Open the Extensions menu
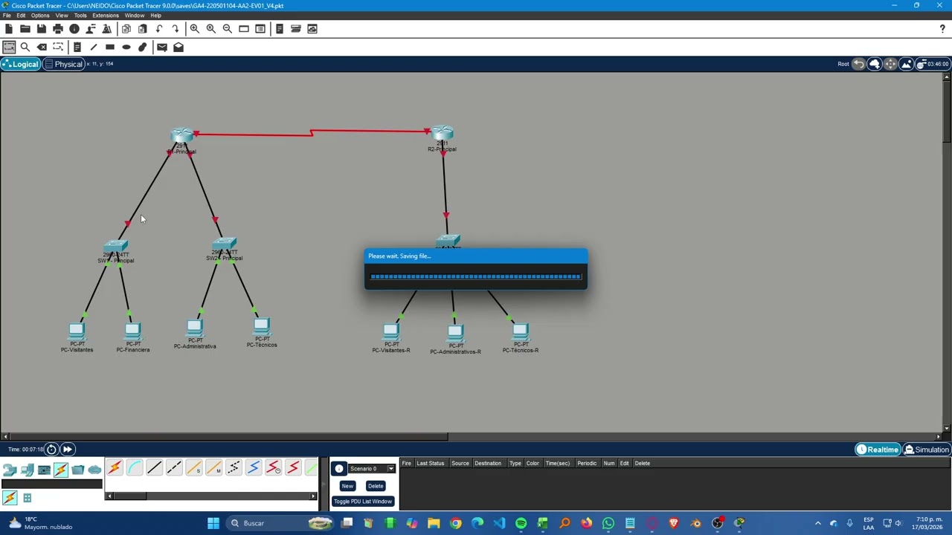 click(x=105, y=15)
